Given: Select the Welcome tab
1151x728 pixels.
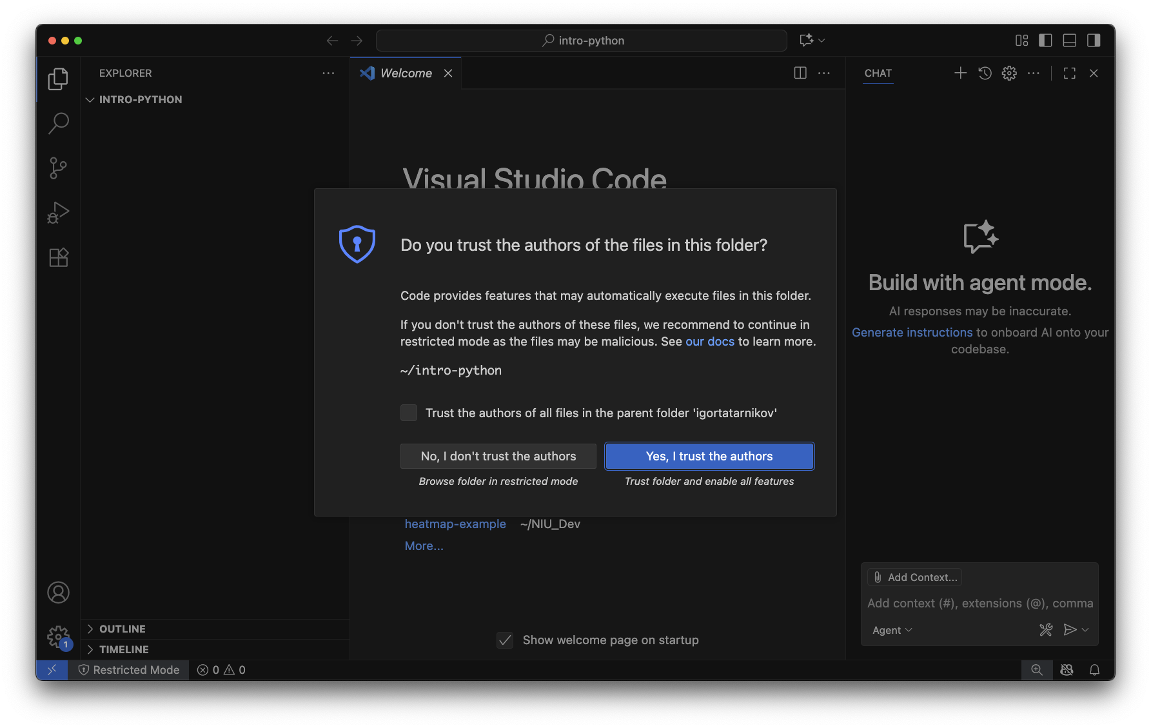Looking at the screenshot, I should pyautogui.click(x=406, y=74).
